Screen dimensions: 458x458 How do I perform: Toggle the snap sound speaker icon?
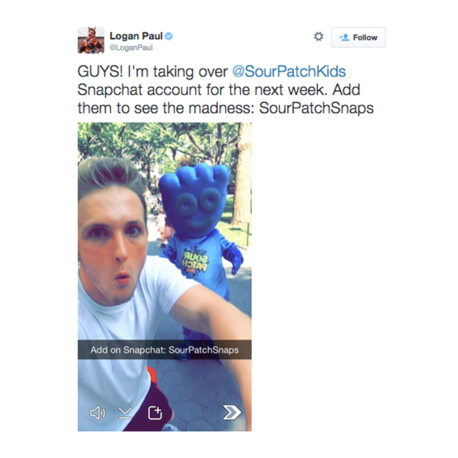[97, 413]
